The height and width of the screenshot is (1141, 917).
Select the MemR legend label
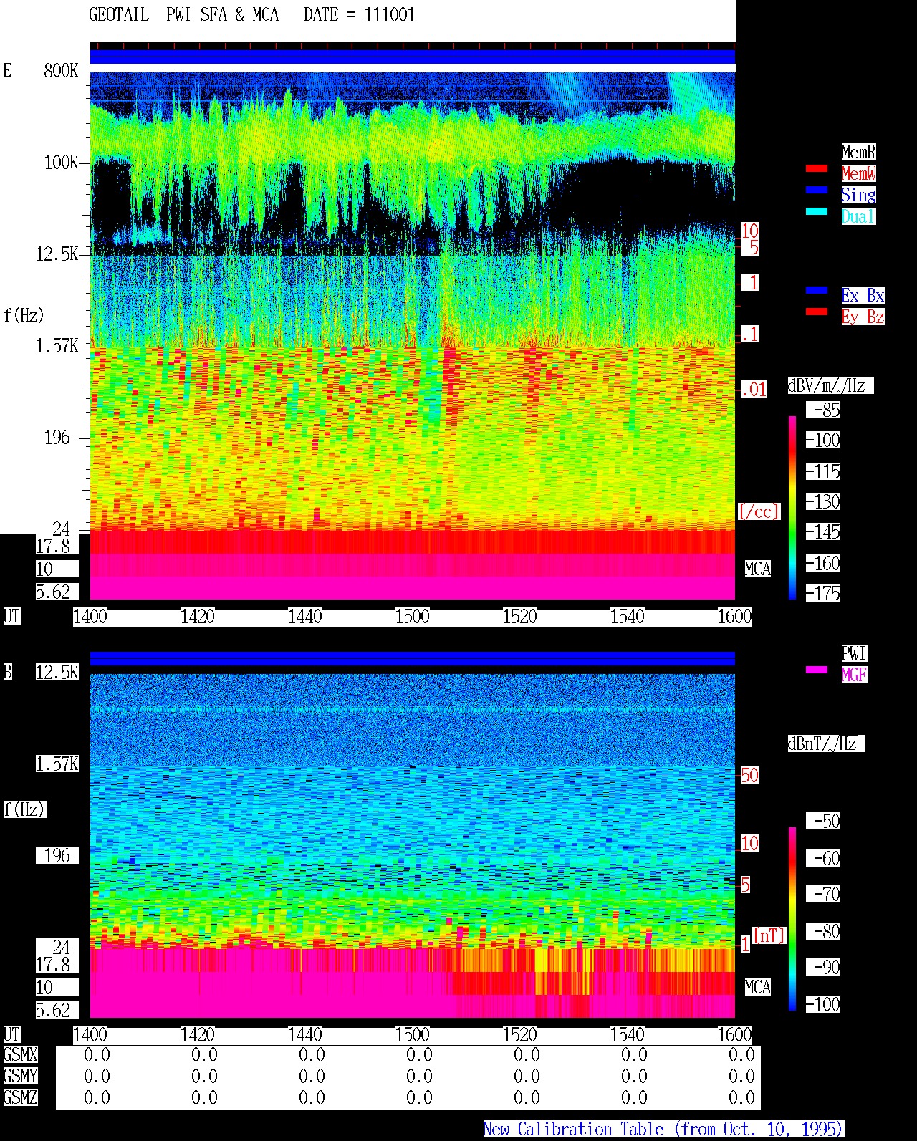point(858,152)
